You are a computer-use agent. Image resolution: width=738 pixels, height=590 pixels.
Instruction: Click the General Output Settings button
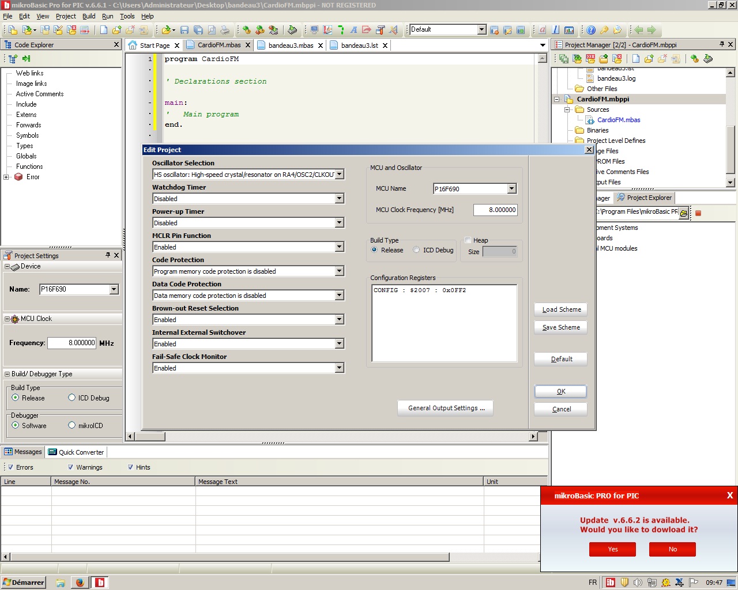(445, 408)
